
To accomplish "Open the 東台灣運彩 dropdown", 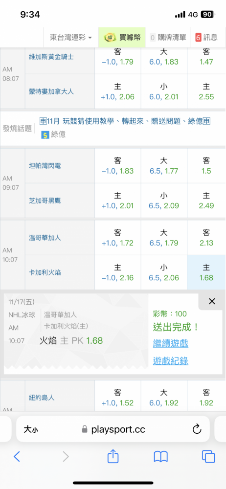I will pyautogui.click(x=71, y=38).
